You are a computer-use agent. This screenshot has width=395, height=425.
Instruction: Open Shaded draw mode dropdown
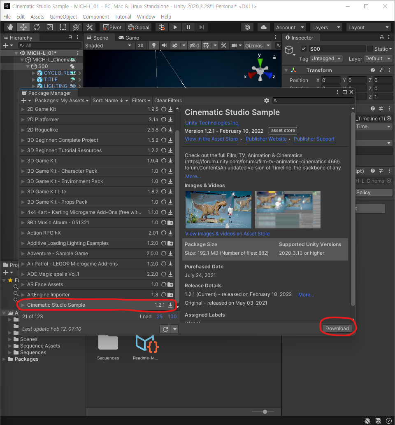click(x=108, y=45)
